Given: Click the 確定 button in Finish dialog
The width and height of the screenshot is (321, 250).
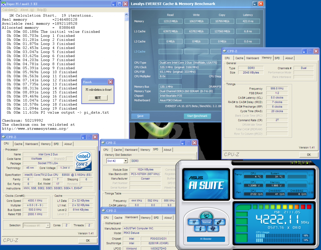Looking at the screenshot, I should point(98,98).
